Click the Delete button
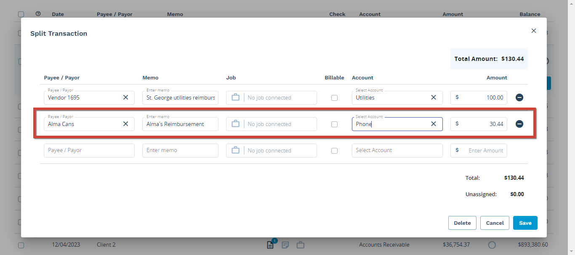The width and height of the screenshot is (575, 255). (462, 223)
